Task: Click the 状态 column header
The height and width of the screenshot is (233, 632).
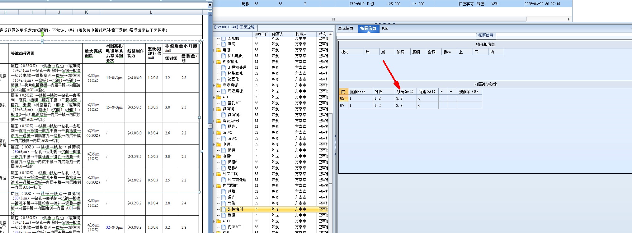Action: tap(323, 34)
